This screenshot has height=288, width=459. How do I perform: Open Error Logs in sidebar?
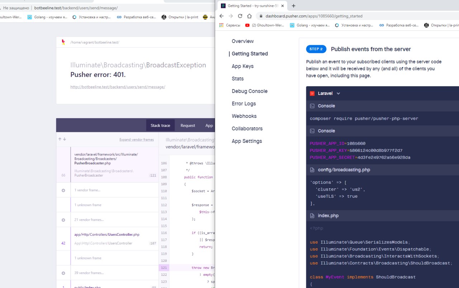tap(244, 104)
